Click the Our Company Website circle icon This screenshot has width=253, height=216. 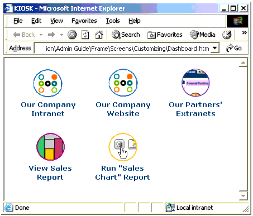coord(123,83)
